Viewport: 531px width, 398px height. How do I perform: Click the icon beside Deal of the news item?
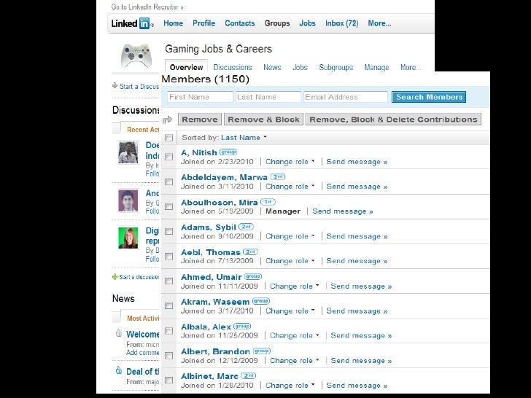click(x=118, y=370)
